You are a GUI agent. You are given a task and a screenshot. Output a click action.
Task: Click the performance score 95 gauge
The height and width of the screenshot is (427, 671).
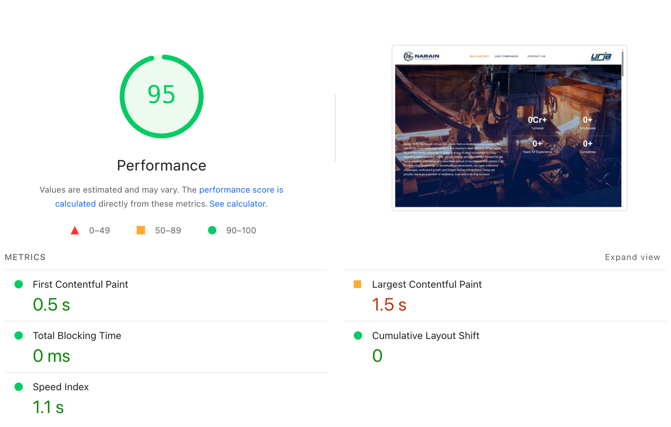click(161, 96)
